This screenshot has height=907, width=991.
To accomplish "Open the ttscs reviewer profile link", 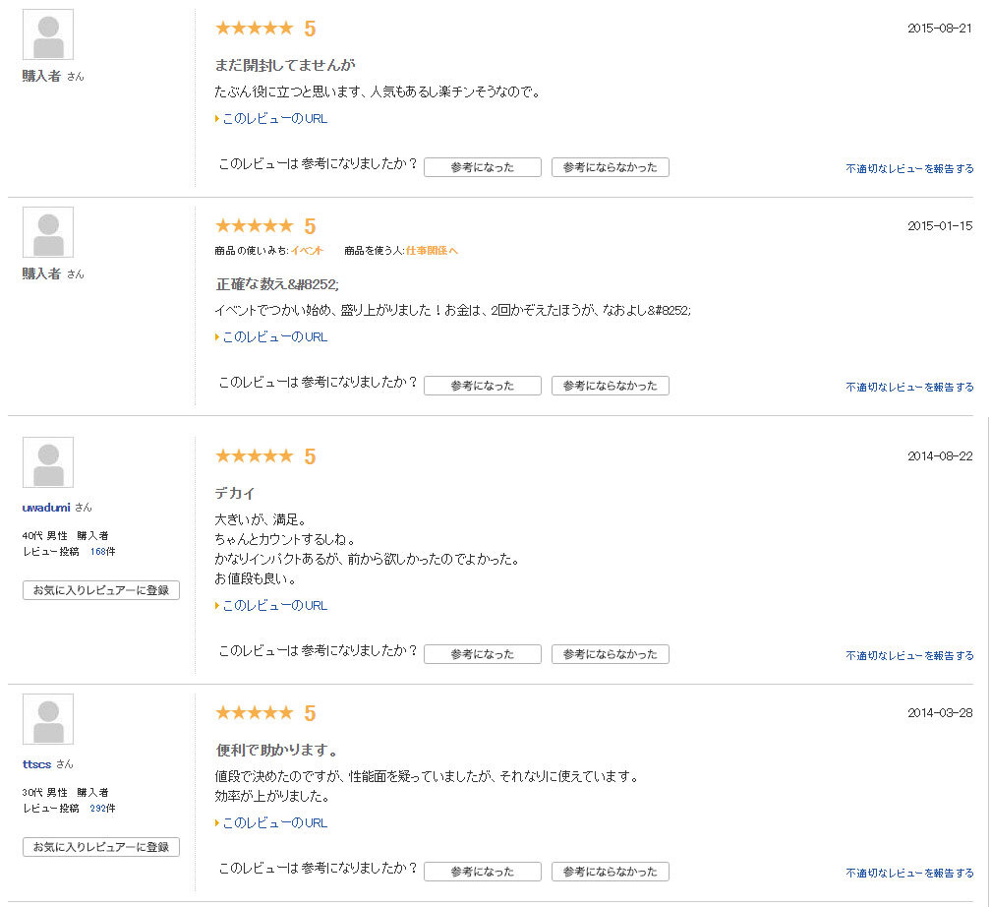I will coord(36,764).
